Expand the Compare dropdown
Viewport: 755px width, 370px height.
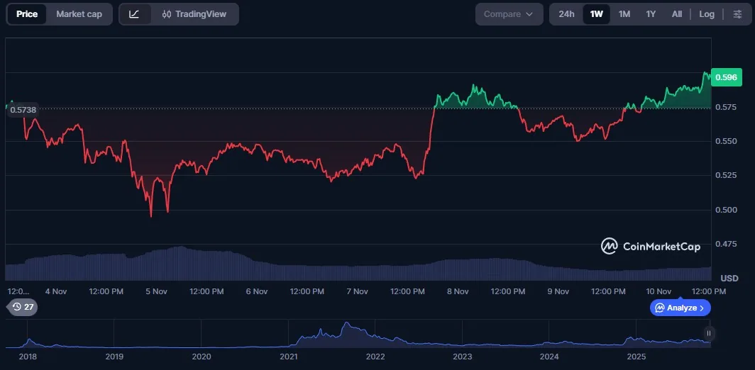click(x=509, y=14)
